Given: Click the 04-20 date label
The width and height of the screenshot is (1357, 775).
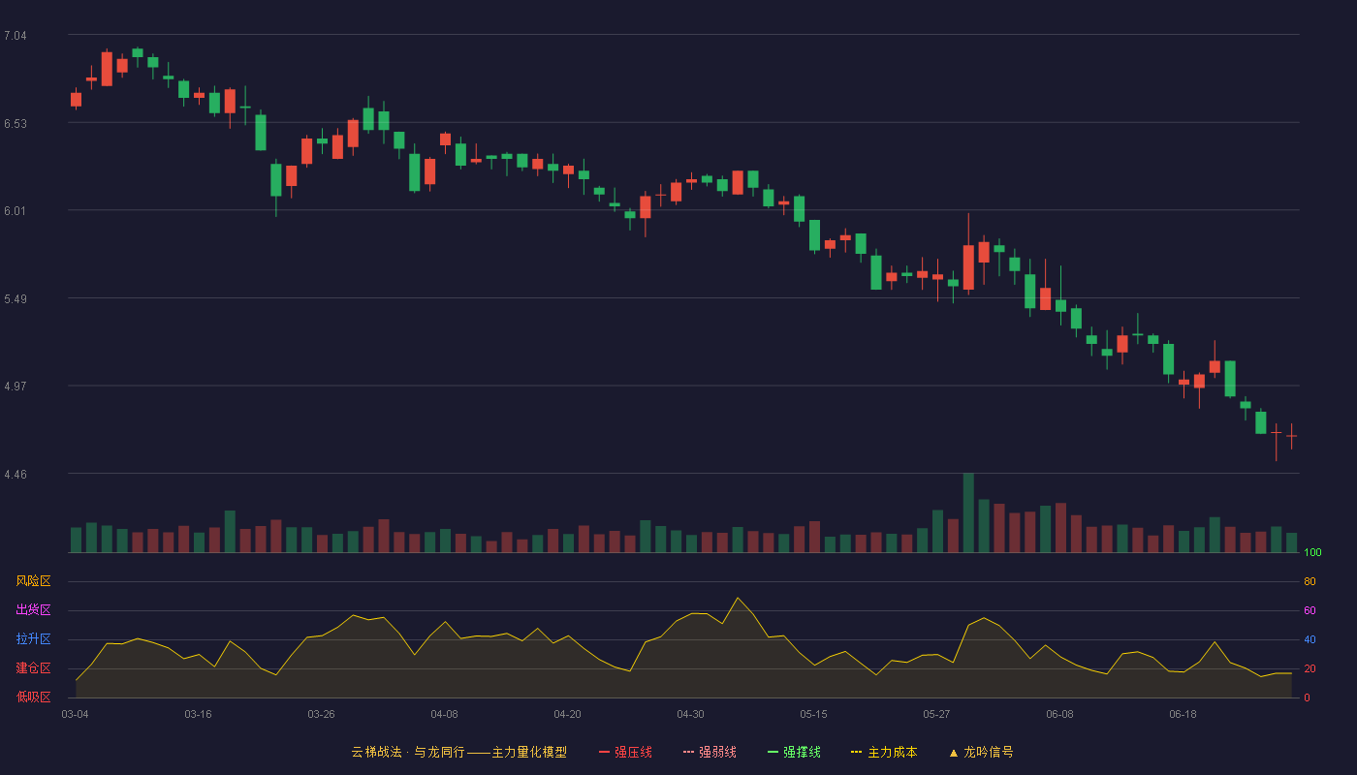Looking at the screenshot, I should click(x=567, y=714).
